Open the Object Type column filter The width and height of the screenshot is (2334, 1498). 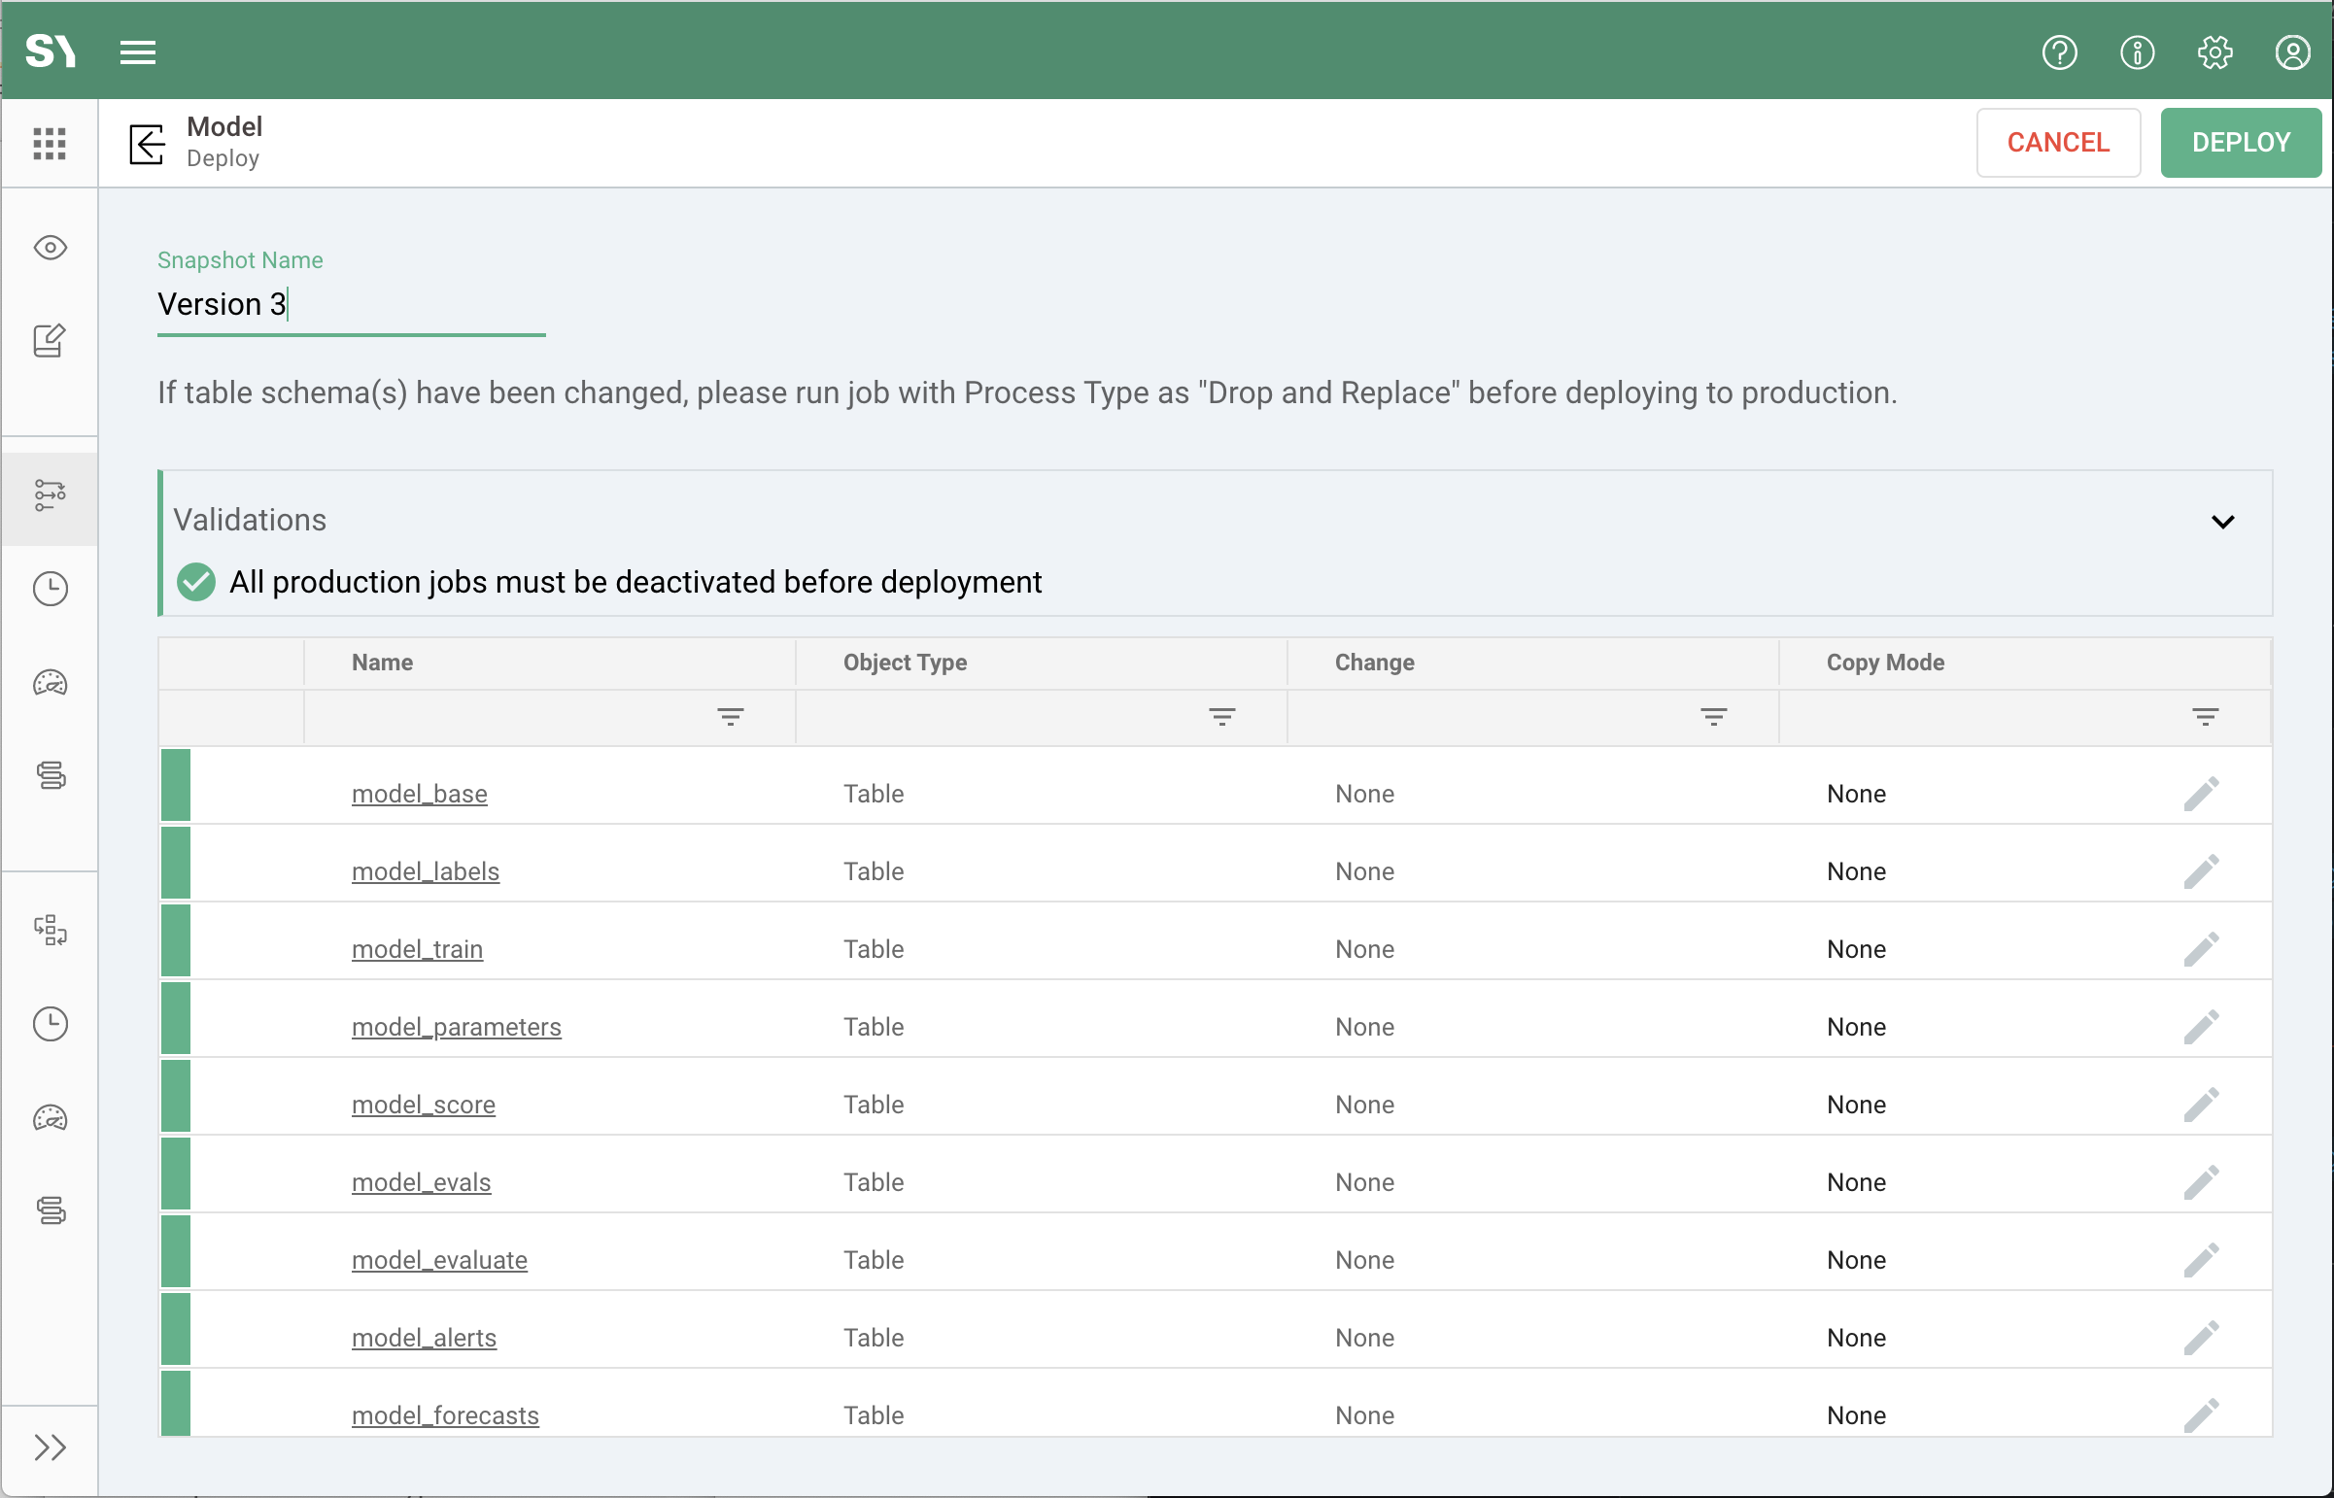(x=1222, y=718)
